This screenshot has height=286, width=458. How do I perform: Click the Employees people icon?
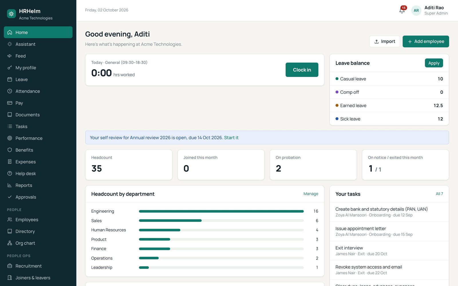pyautogui.click(x=10, y=219)
